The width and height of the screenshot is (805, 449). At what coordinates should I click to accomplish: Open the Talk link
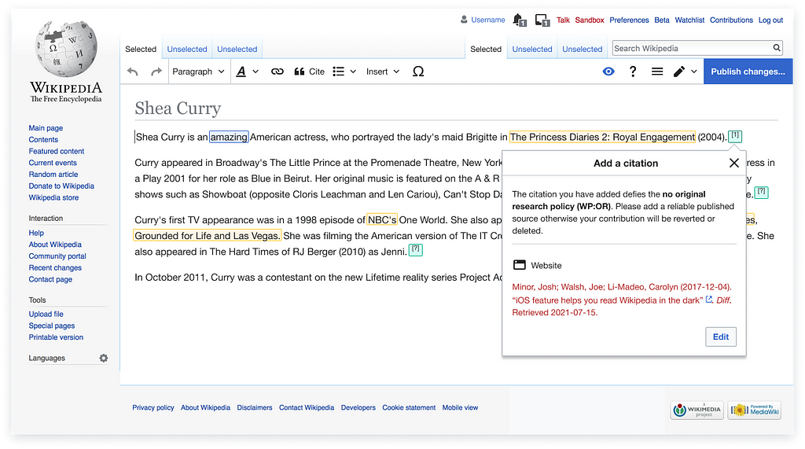coord(563,20)
